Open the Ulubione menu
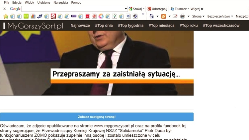The height and width of the screenshot is (140, 249). (x=44, y=3)
